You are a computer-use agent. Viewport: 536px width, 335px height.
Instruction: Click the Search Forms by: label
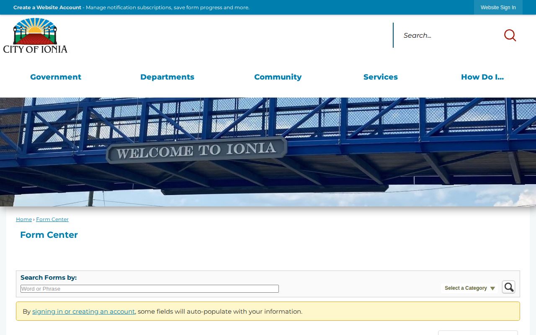49,278
